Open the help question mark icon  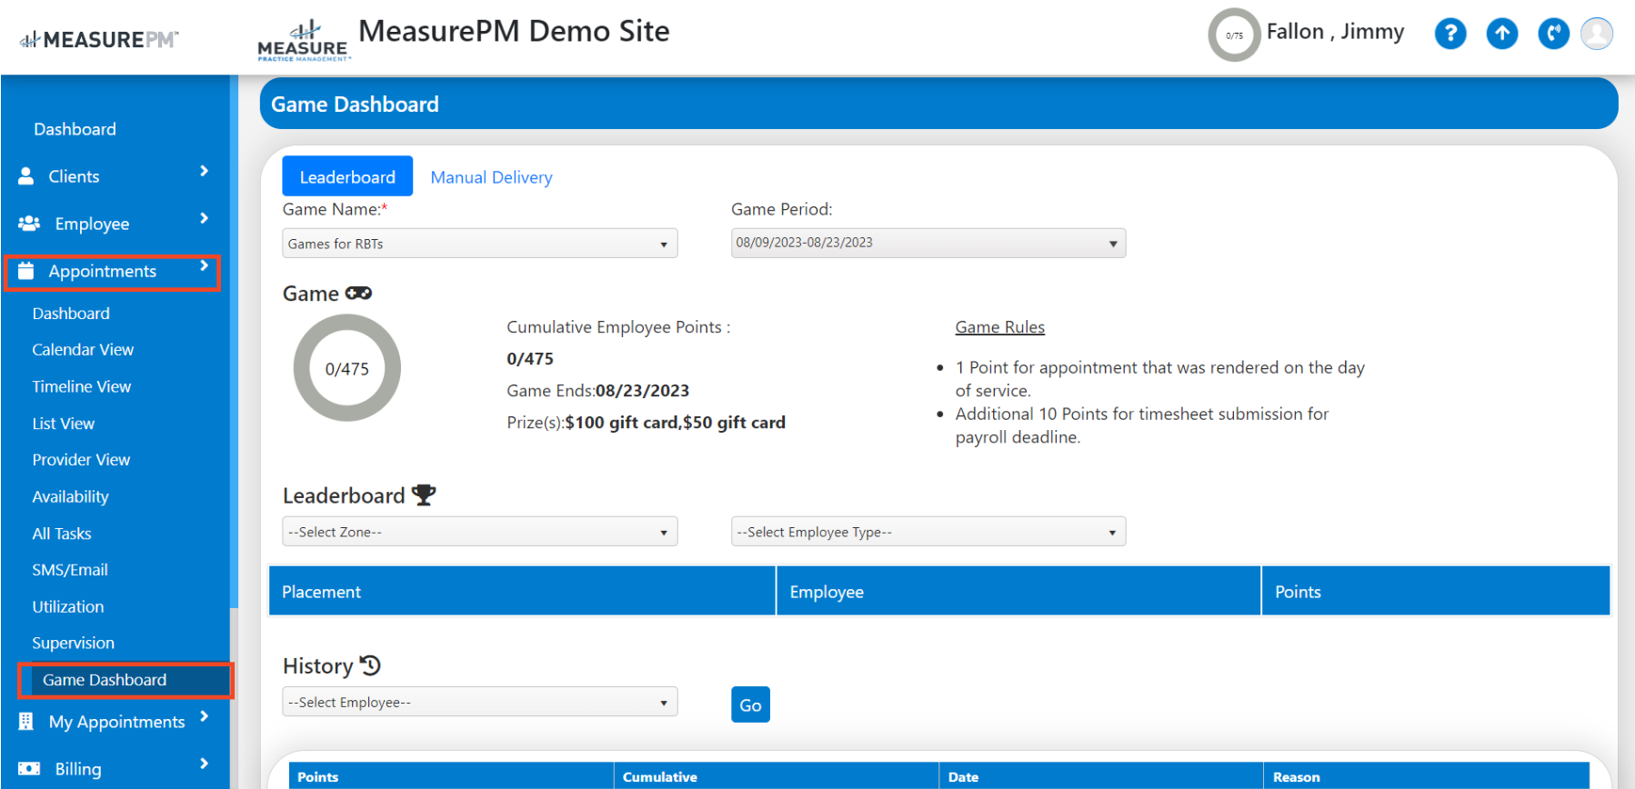pos(1450,35)
